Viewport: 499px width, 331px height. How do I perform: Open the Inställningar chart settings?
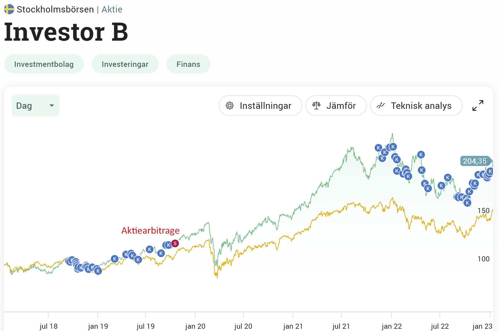pyautogui.click(x=260, y=106)
